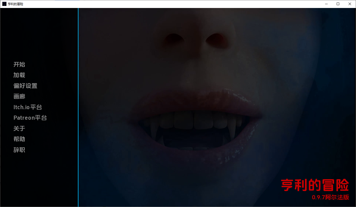Viewport: 356px width, 207px height.
Task: Open the 画廊 gallery
Action: [x=19, y=97]
